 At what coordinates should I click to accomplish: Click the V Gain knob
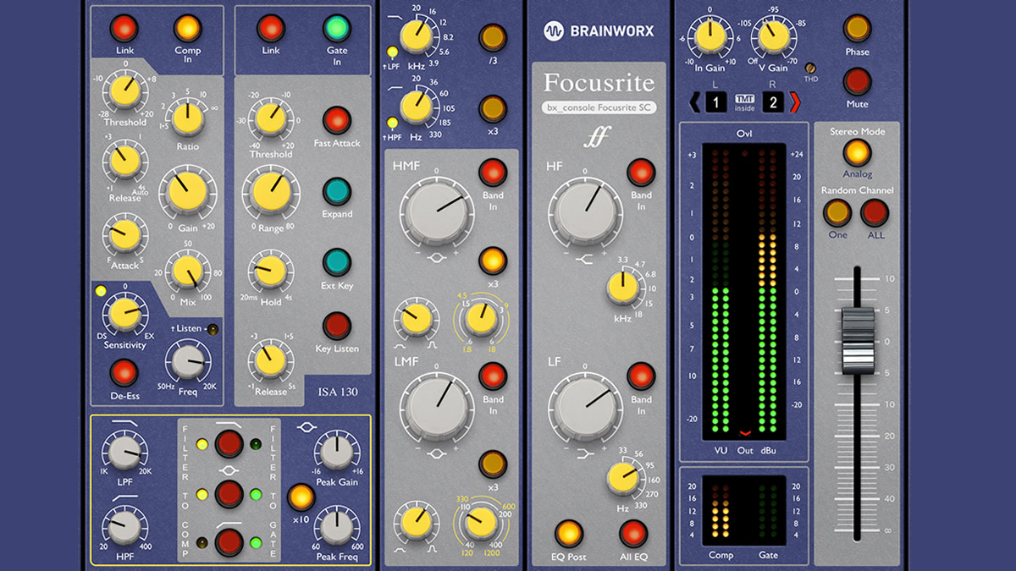[x=772, y=36]
